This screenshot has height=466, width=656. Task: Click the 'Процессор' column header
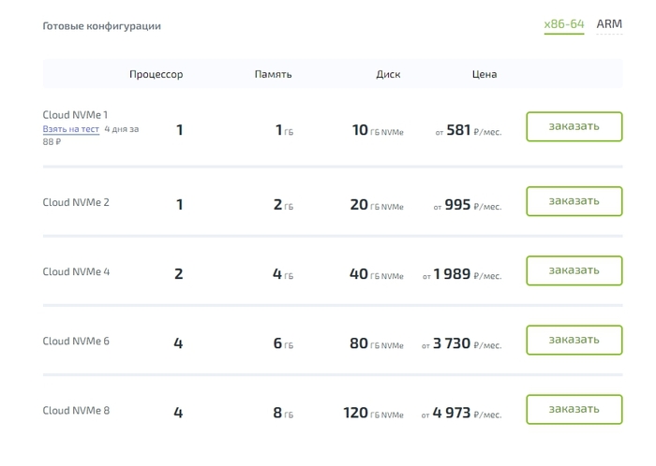tap(156, 74)
